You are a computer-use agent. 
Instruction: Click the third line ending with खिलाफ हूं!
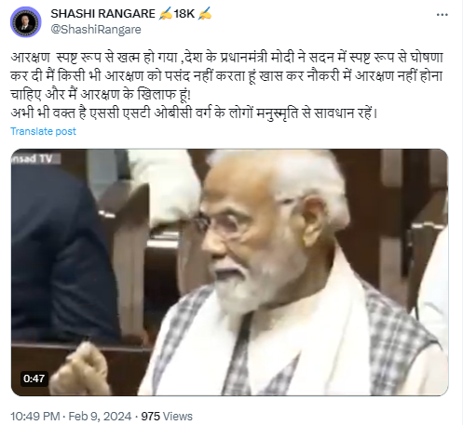point(101,95)
